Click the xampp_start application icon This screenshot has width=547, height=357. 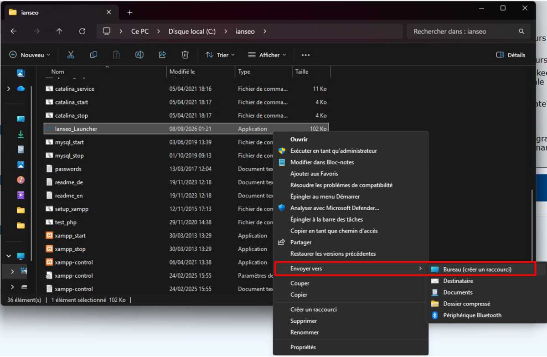coord(50,236)
